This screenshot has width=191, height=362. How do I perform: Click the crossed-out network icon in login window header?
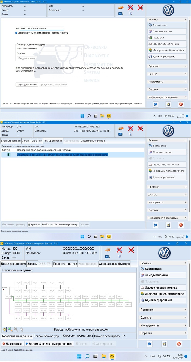click(x=130, y=7)
